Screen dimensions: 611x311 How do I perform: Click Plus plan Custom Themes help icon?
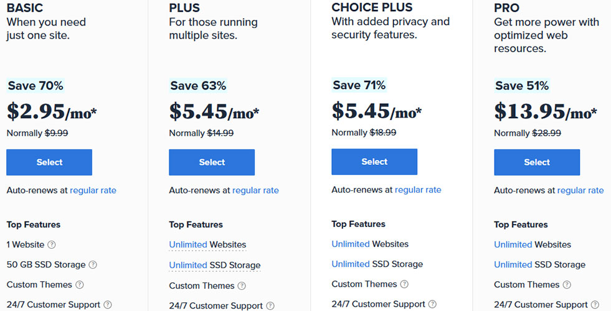[242, 286]
